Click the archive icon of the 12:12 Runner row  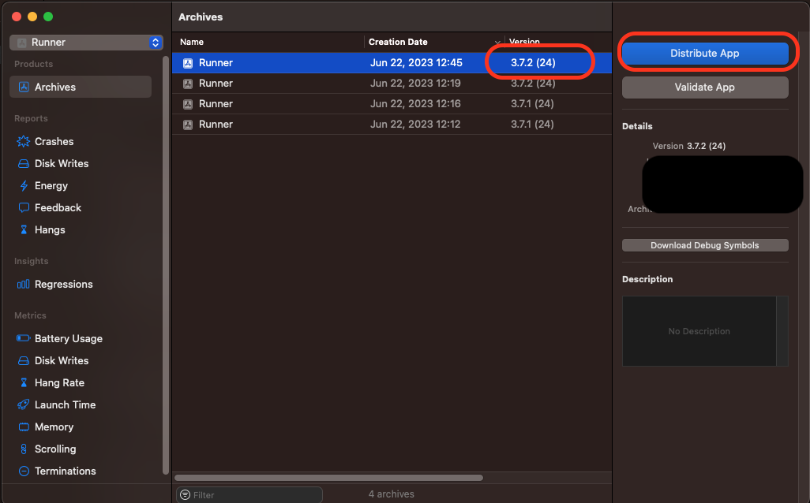188,125
